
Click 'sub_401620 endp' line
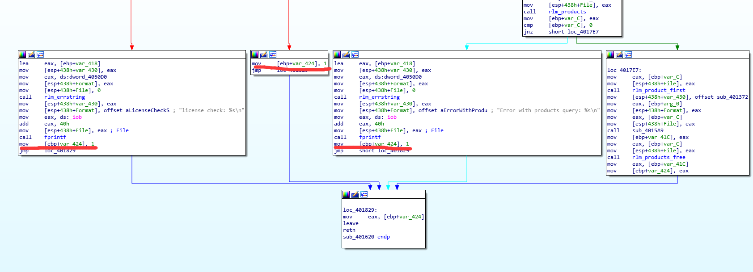(x=366, y=237)
